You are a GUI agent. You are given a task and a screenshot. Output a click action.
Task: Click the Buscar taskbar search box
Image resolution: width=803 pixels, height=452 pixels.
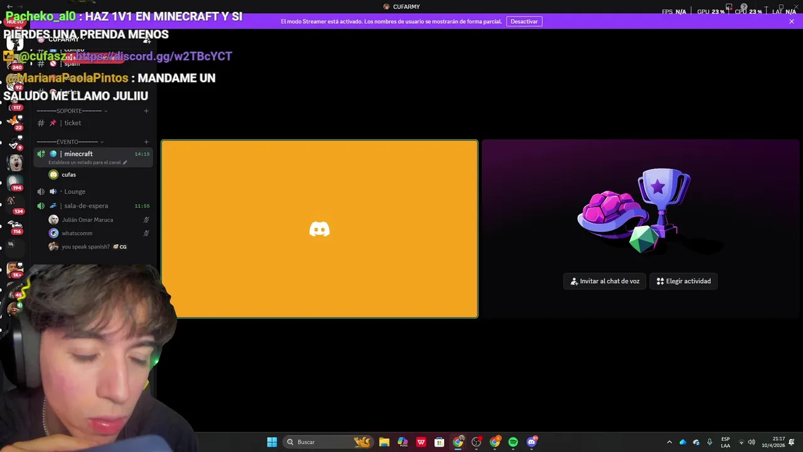(x=328, y=442)
